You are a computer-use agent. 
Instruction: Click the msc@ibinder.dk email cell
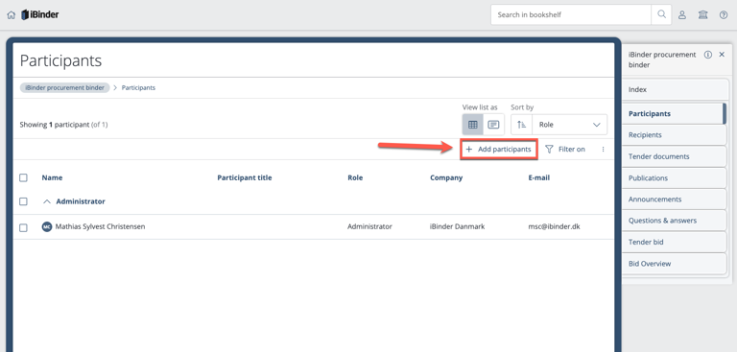click(554, 226)
